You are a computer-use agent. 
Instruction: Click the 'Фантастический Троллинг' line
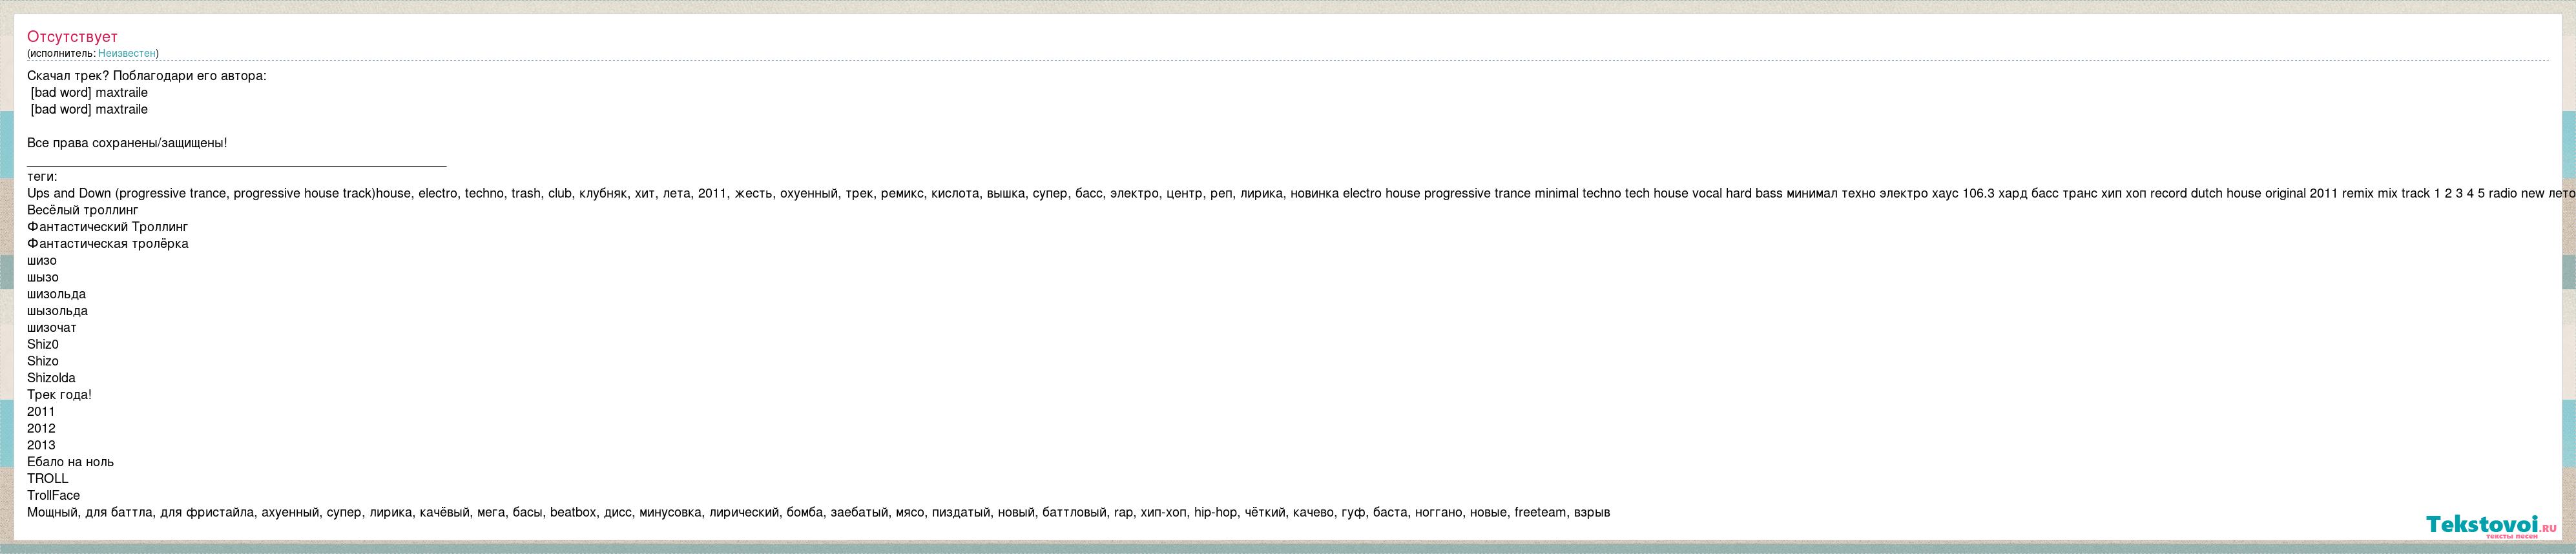[x=107, y=227]
